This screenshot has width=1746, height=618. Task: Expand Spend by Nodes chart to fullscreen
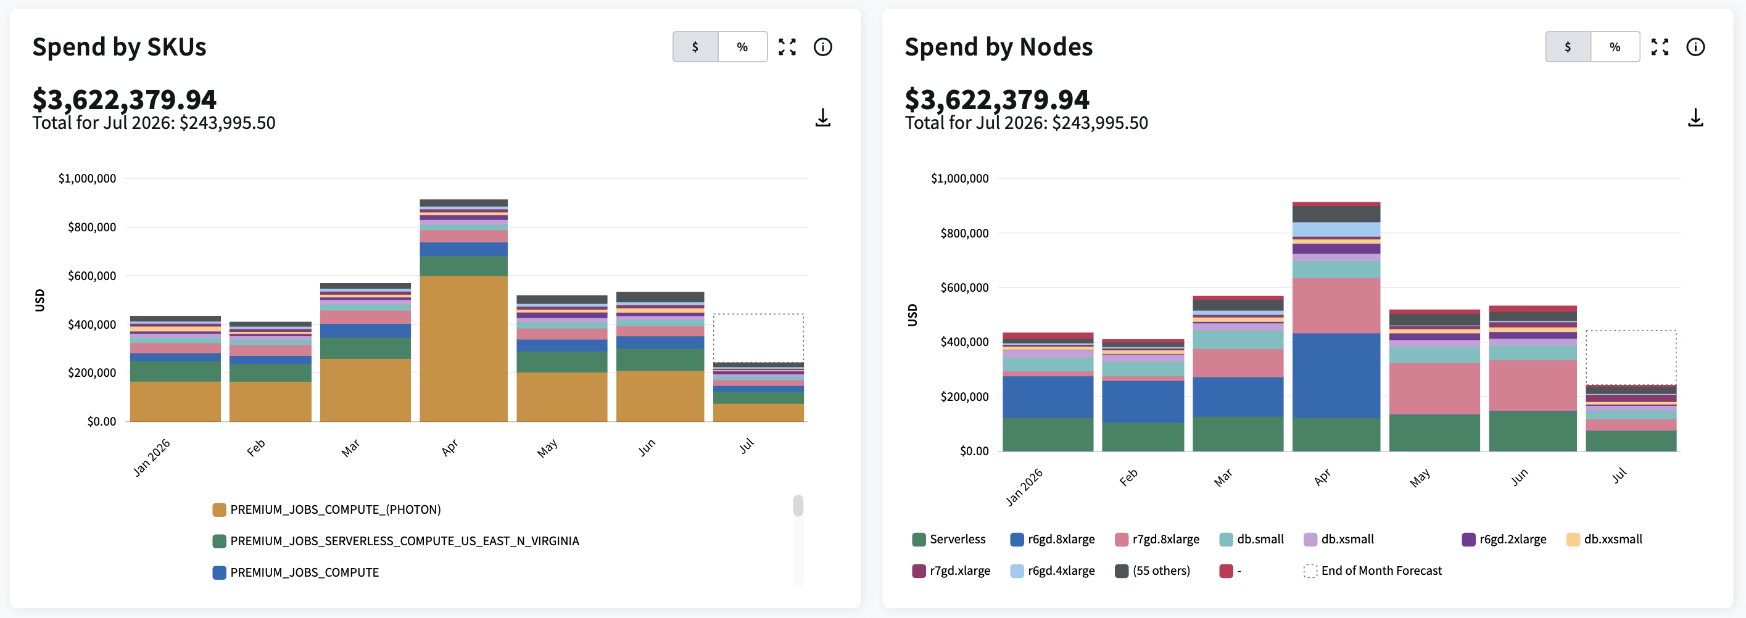[x=1659, y=47]
